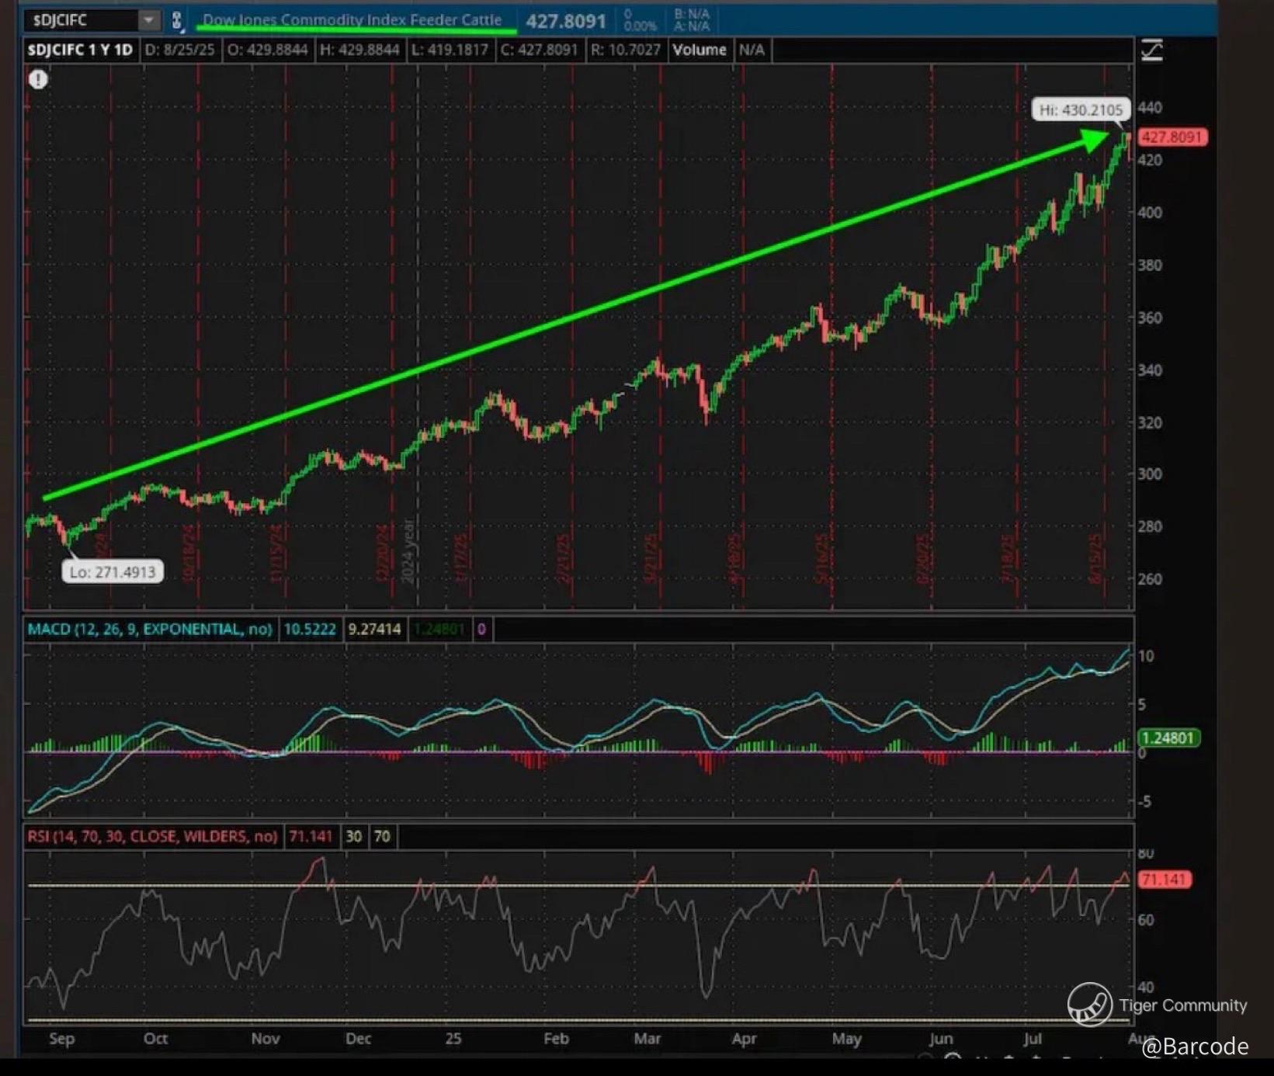Click the 440 price axis label
The image size is (1274, 1076).
(x=1150, y=108)
